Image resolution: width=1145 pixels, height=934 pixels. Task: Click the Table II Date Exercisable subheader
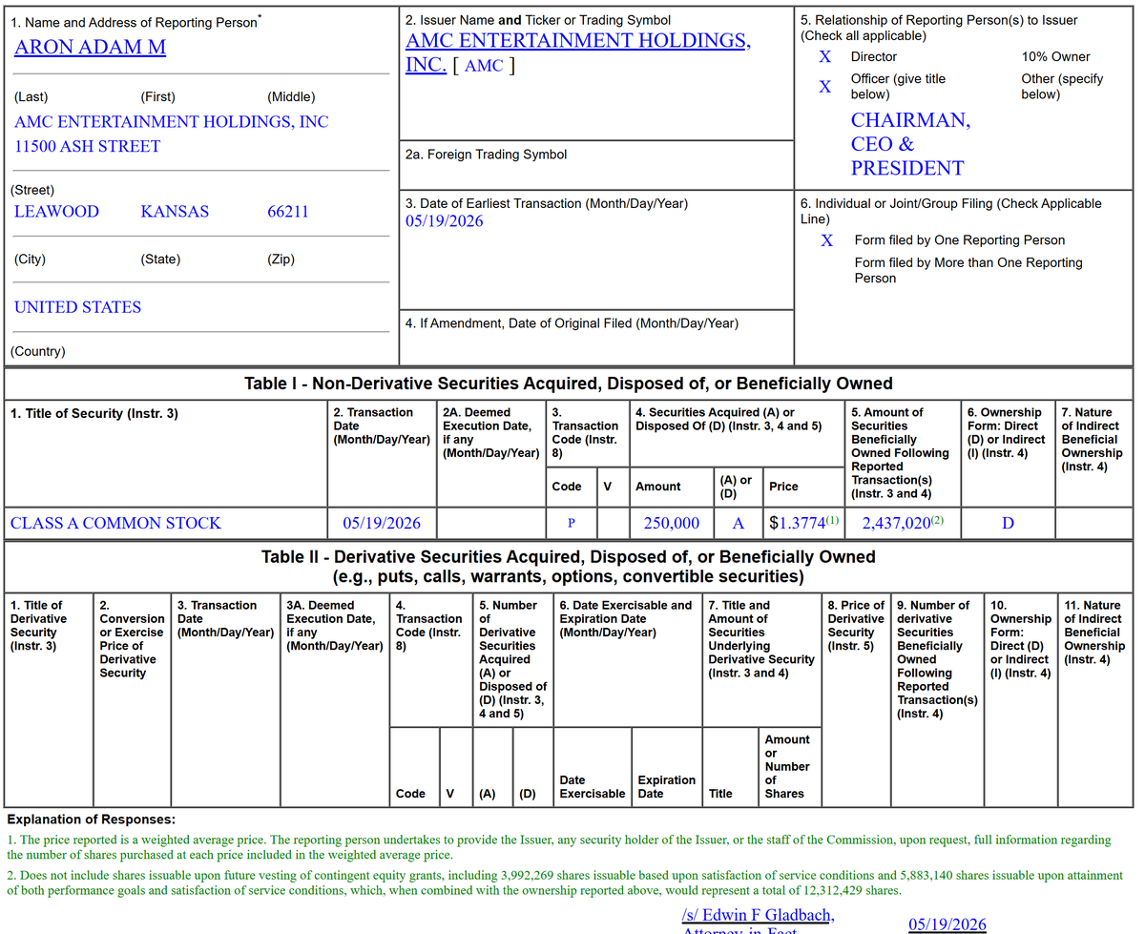(592, 786)
